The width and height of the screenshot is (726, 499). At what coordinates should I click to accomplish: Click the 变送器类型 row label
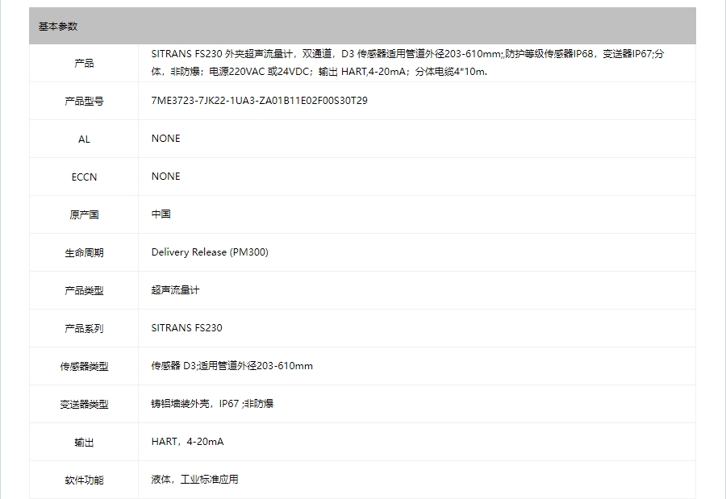84,405
